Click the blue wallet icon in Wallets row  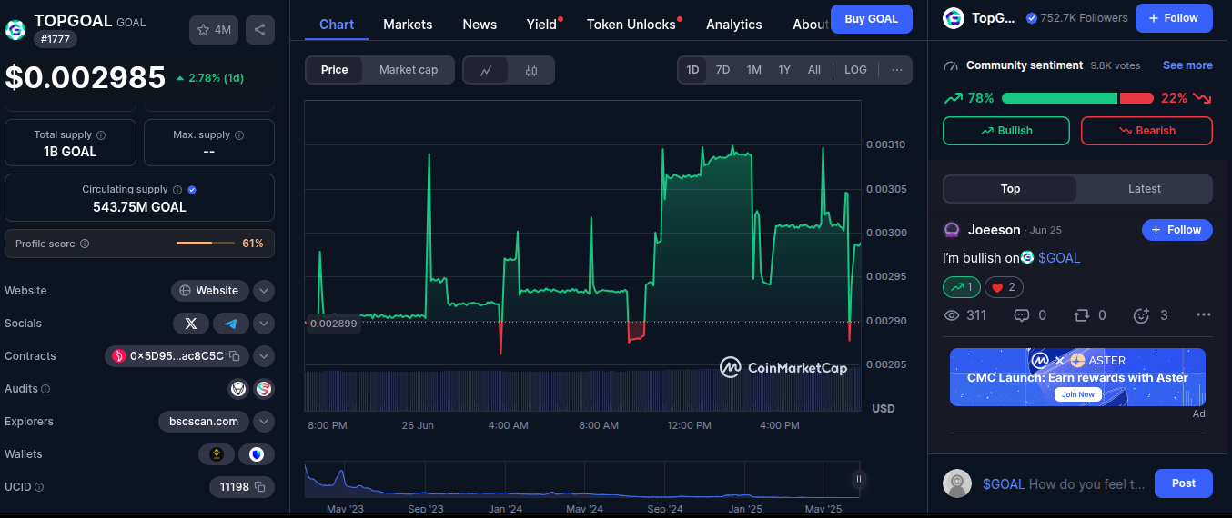[x=257, y=454]
